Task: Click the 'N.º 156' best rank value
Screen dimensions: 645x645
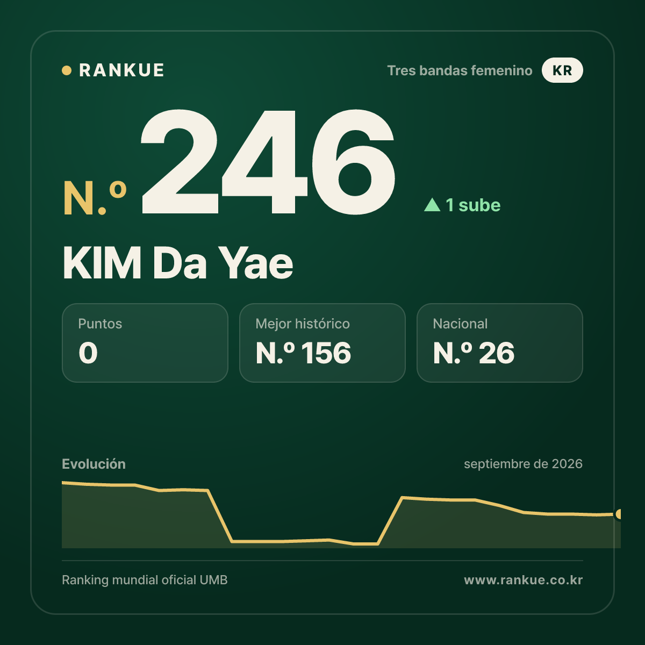Action: [x=303, y=353]
